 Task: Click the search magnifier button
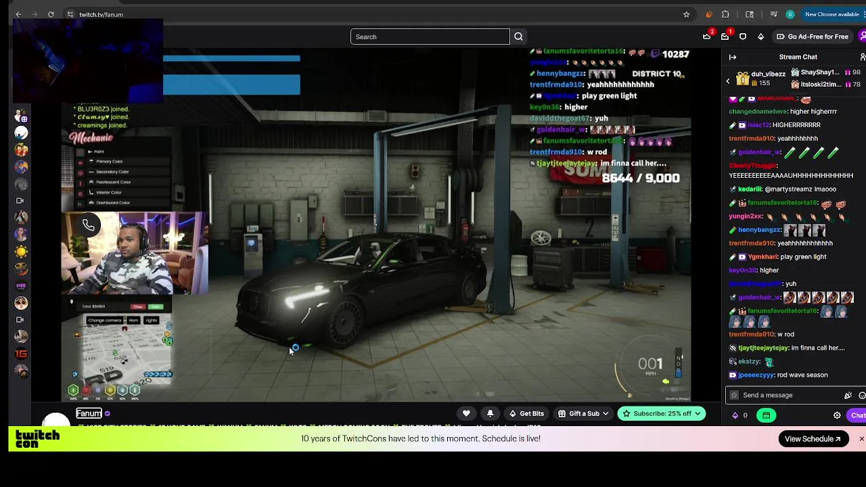pyautogui.click(x=518, y=37)
